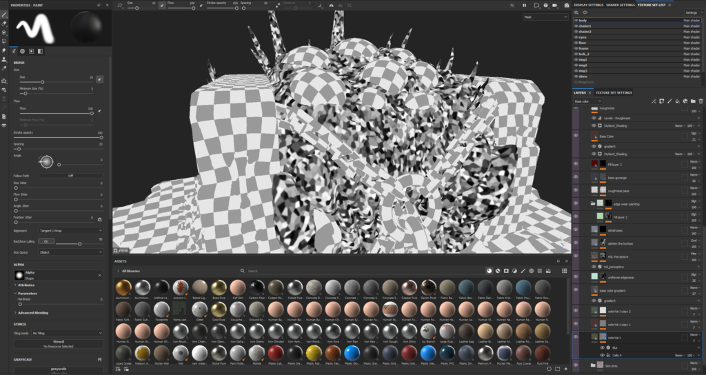Hide the Fill layer 3 layer
Image resolution: width=706 pixels, height=375 pixels.
coord(576,164)
